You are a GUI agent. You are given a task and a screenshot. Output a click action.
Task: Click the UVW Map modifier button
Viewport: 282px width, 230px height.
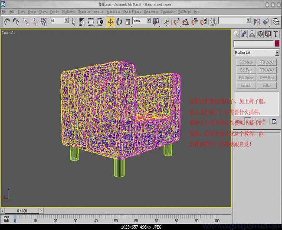coord(266,78)
